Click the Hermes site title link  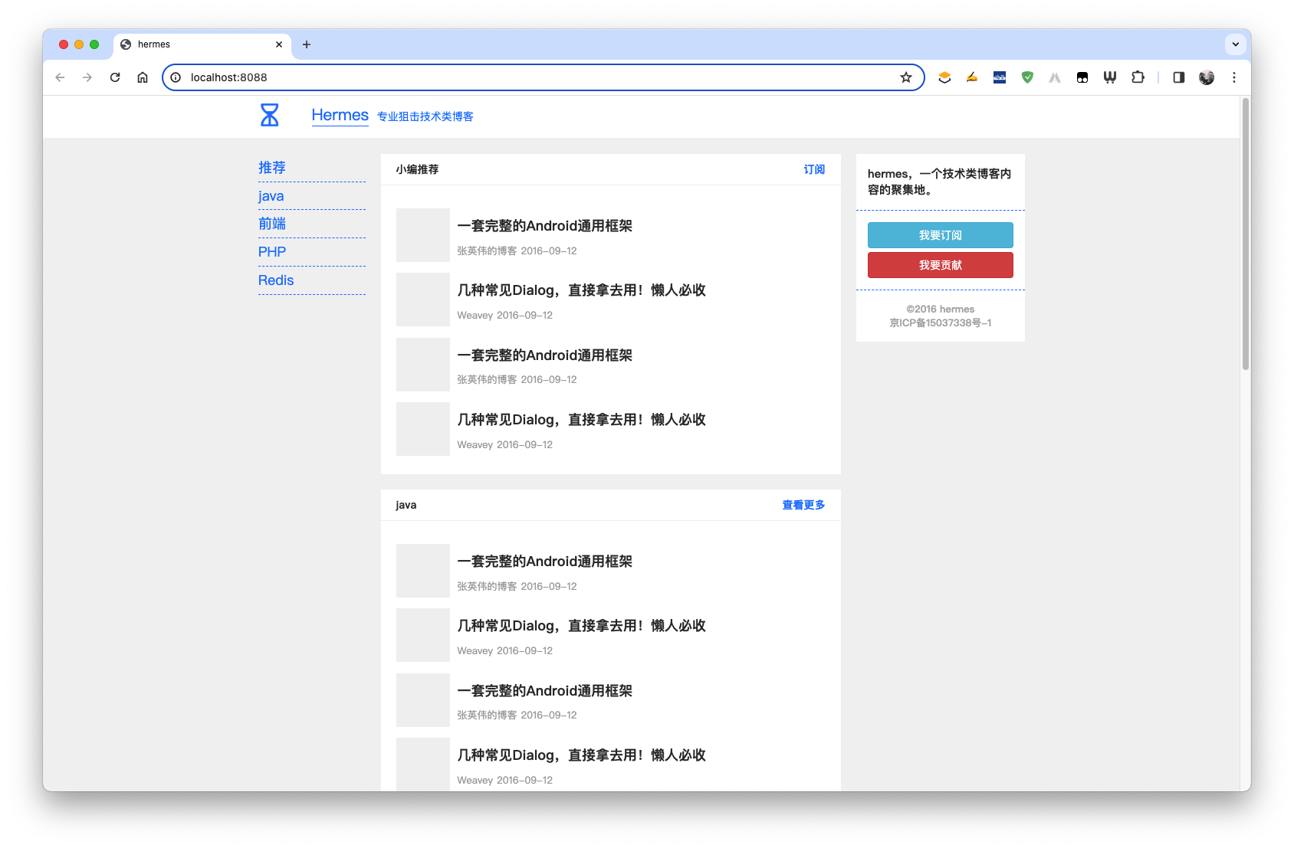[x=340, y=115]
